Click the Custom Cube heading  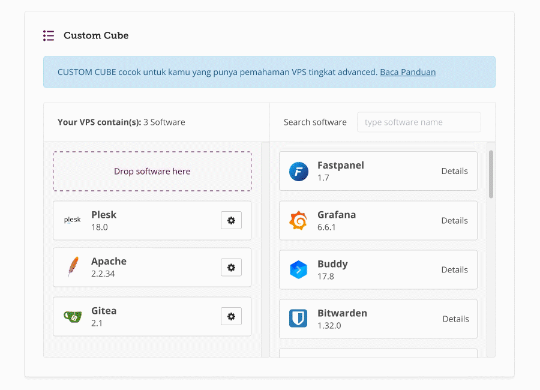96,35
